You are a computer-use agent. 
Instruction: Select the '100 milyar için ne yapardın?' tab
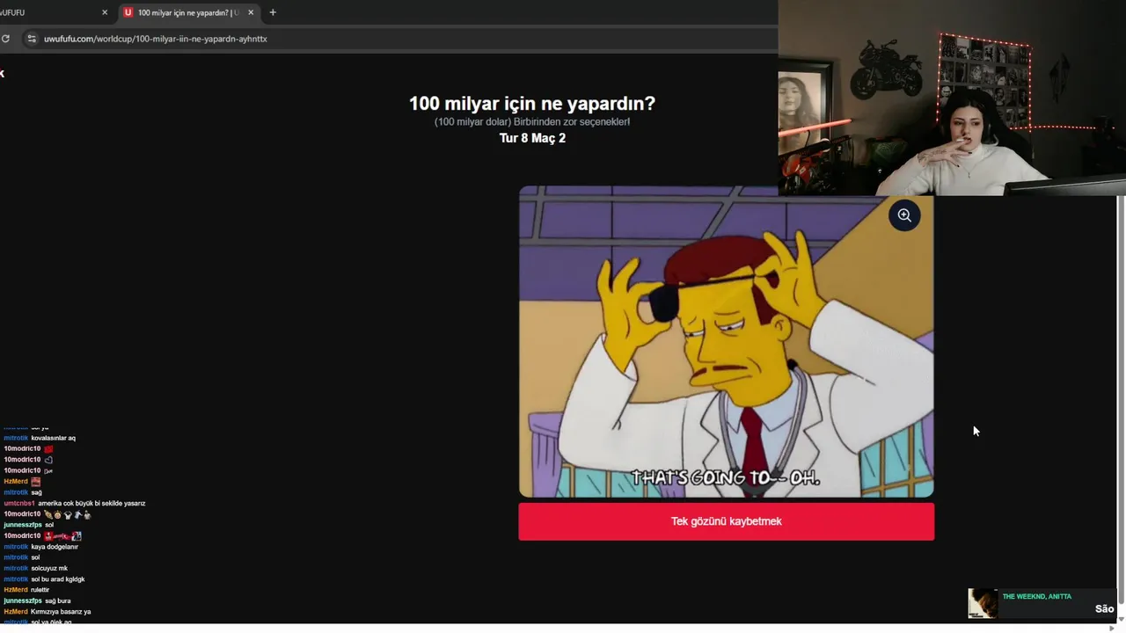188,12
